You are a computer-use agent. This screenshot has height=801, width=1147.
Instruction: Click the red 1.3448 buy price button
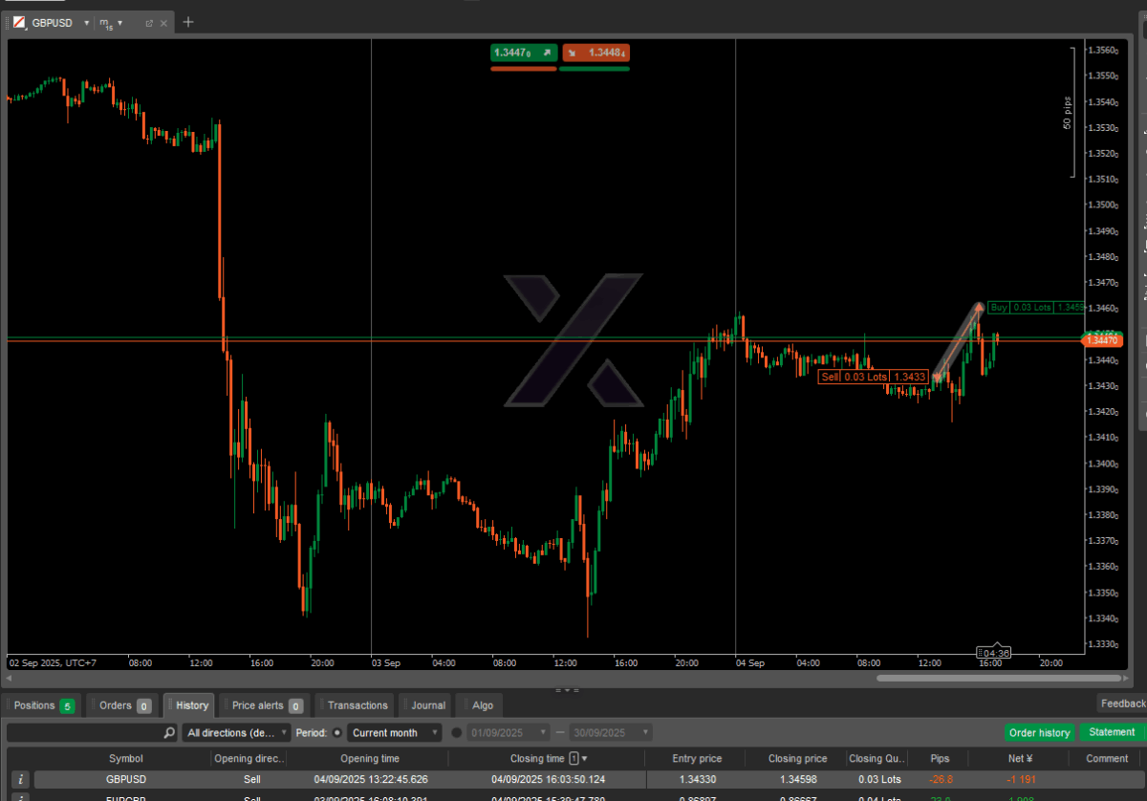[595, 54]
